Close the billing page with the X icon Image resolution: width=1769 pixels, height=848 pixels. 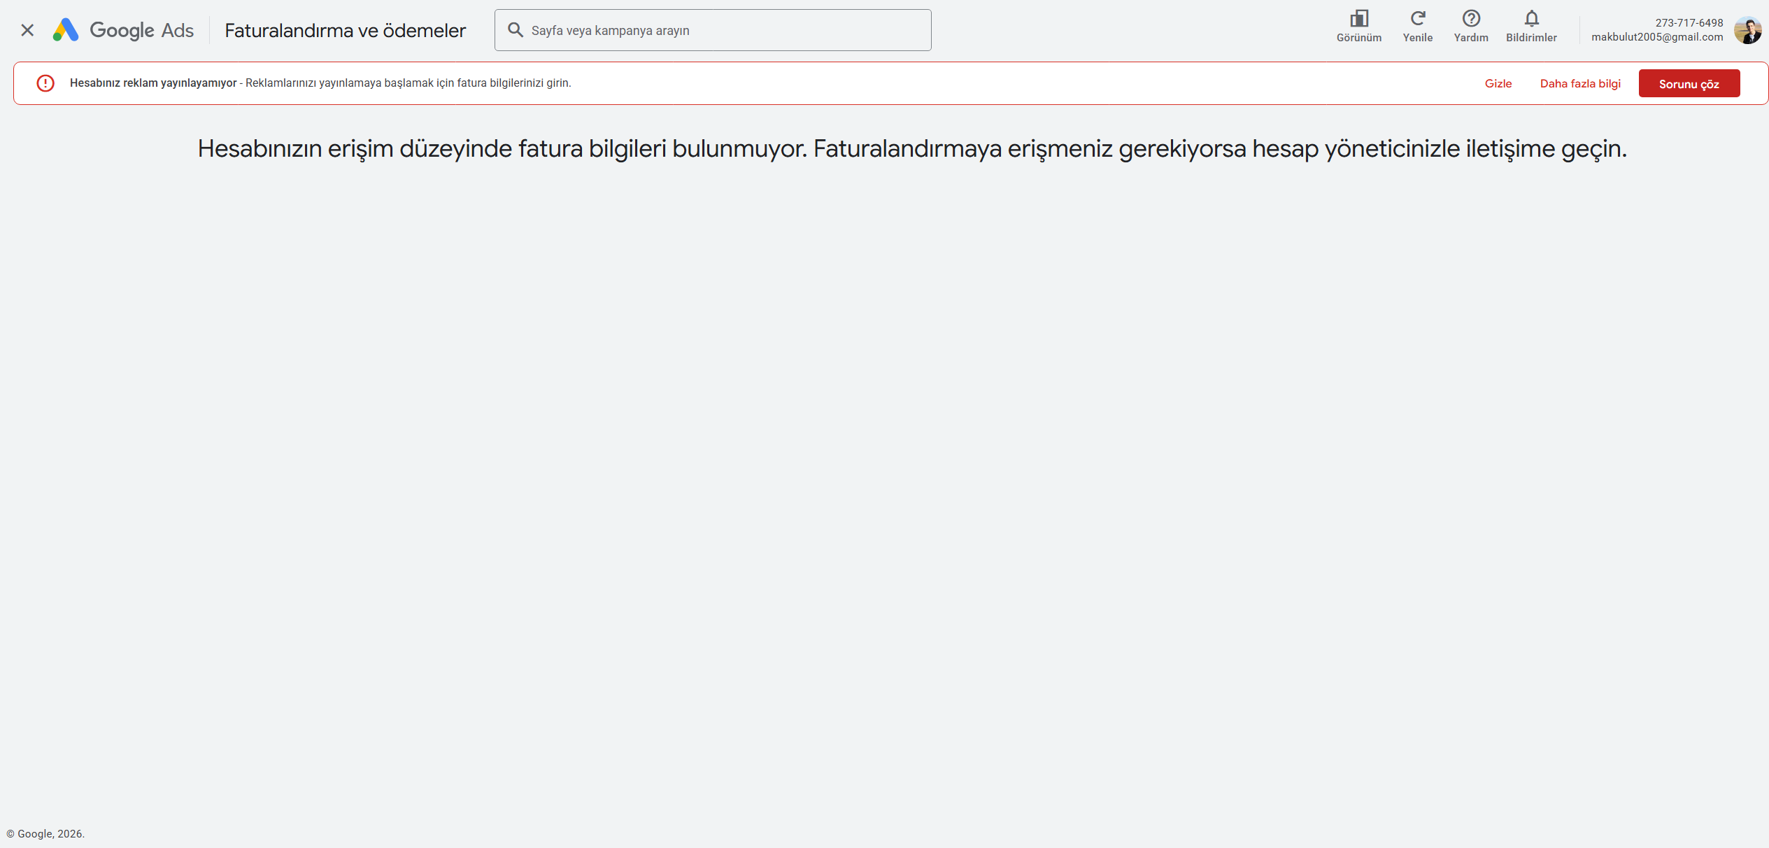coord(27,30)
